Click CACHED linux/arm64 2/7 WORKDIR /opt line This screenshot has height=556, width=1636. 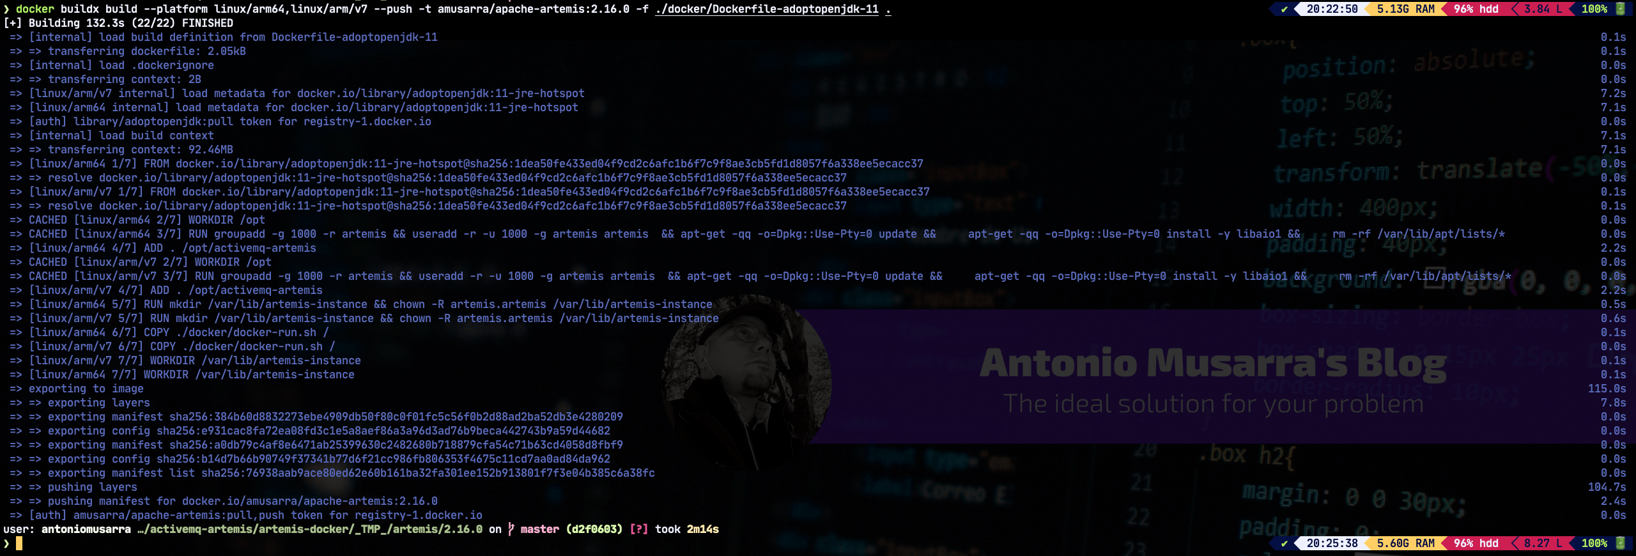137,220
